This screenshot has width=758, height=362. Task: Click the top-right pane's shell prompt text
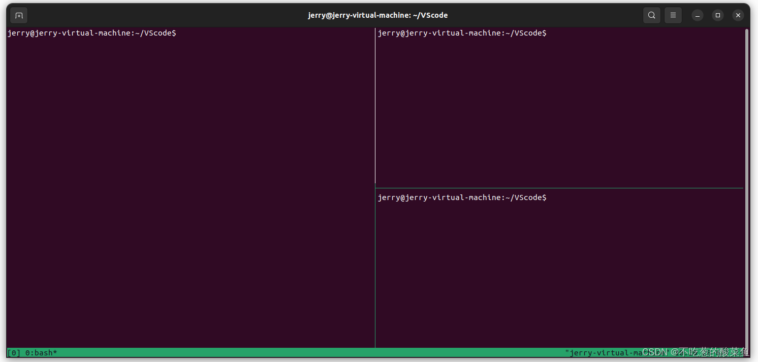pyautogui.click(x=462, y=32)
